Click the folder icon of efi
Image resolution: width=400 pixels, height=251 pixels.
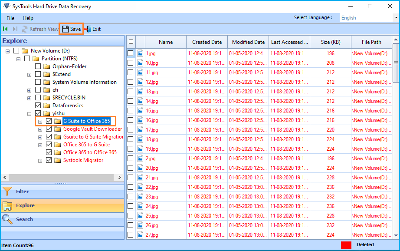click(x=46, y=90)
